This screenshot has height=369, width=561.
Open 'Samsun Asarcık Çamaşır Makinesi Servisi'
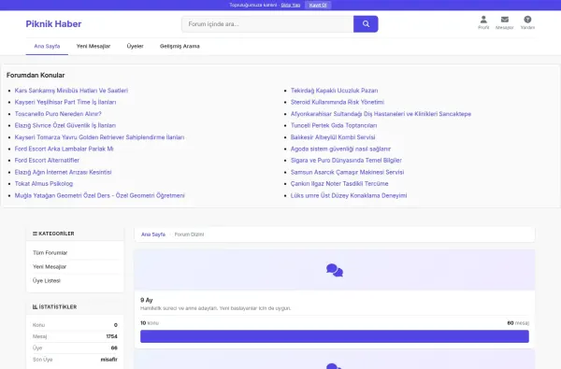point(347,172)
